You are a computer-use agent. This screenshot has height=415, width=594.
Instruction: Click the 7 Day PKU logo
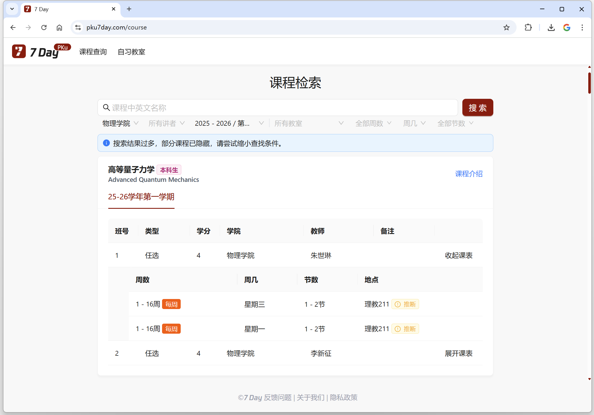[41, 52]
